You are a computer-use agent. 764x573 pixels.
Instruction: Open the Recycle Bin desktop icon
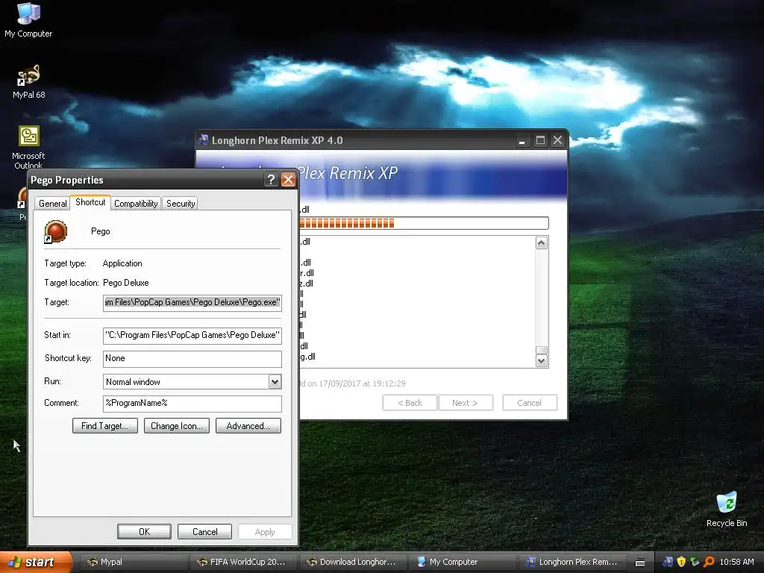727,509
